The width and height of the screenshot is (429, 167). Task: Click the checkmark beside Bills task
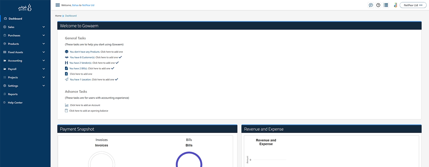113,68
